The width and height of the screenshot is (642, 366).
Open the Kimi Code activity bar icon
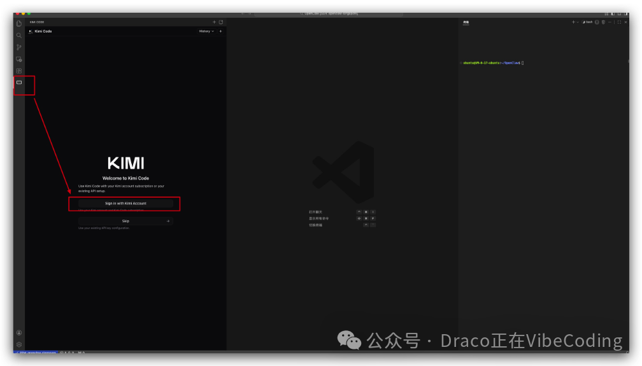pos(19,82)
